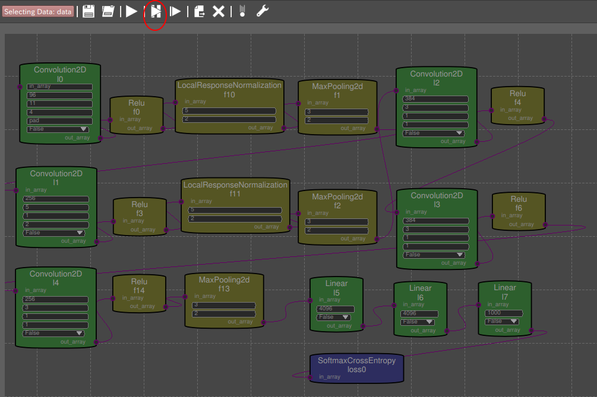Select the MaxPooling2d f2 node title
597x397 pixels.
337,201
